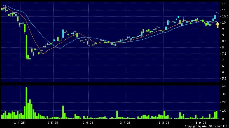229x128 pixels.
Task: Select the "2-5-25" date label
Action: (x=53, y=123)
